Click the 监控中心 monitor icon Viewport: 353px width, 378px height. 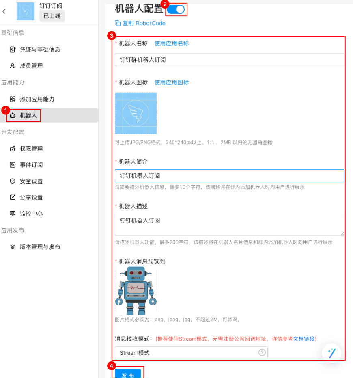click(13, 214)
